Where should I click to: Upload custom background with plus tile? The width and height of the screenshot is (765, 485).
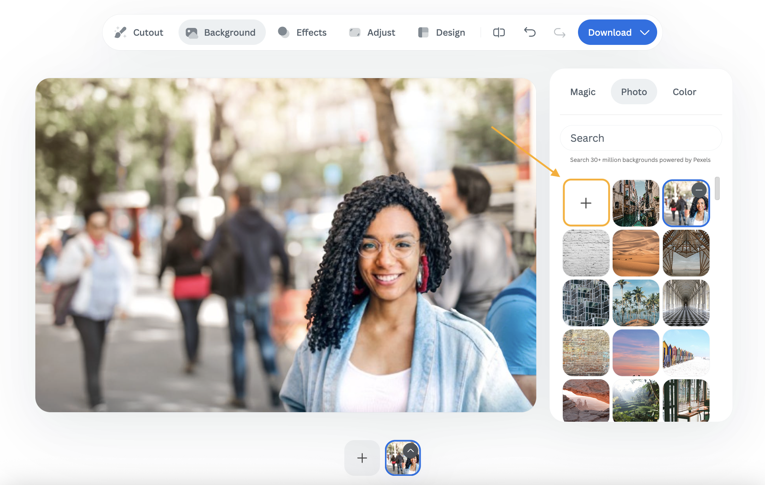pos(586,203)
